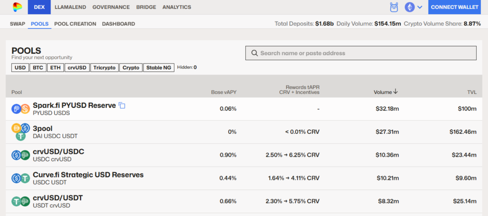Open the llama mascot theme icon
Image resolution: width=488 pixels, height=216 pixels.
point(394,7)
